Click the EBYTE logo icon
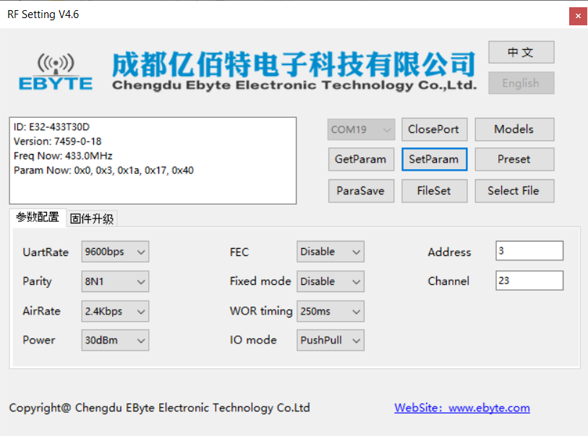This screenshot has height=436, width=588. [56, 72]
